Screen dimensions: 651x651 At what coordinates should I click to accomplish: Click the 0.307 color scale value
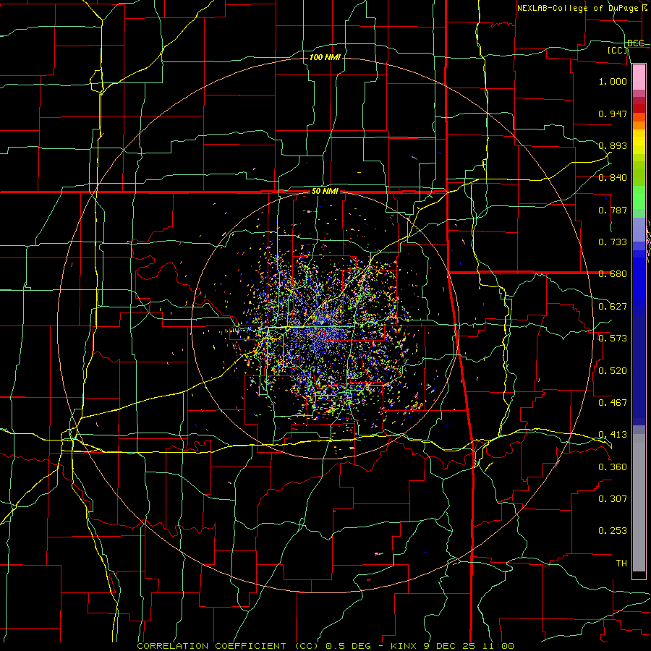[x=613, y=499]
